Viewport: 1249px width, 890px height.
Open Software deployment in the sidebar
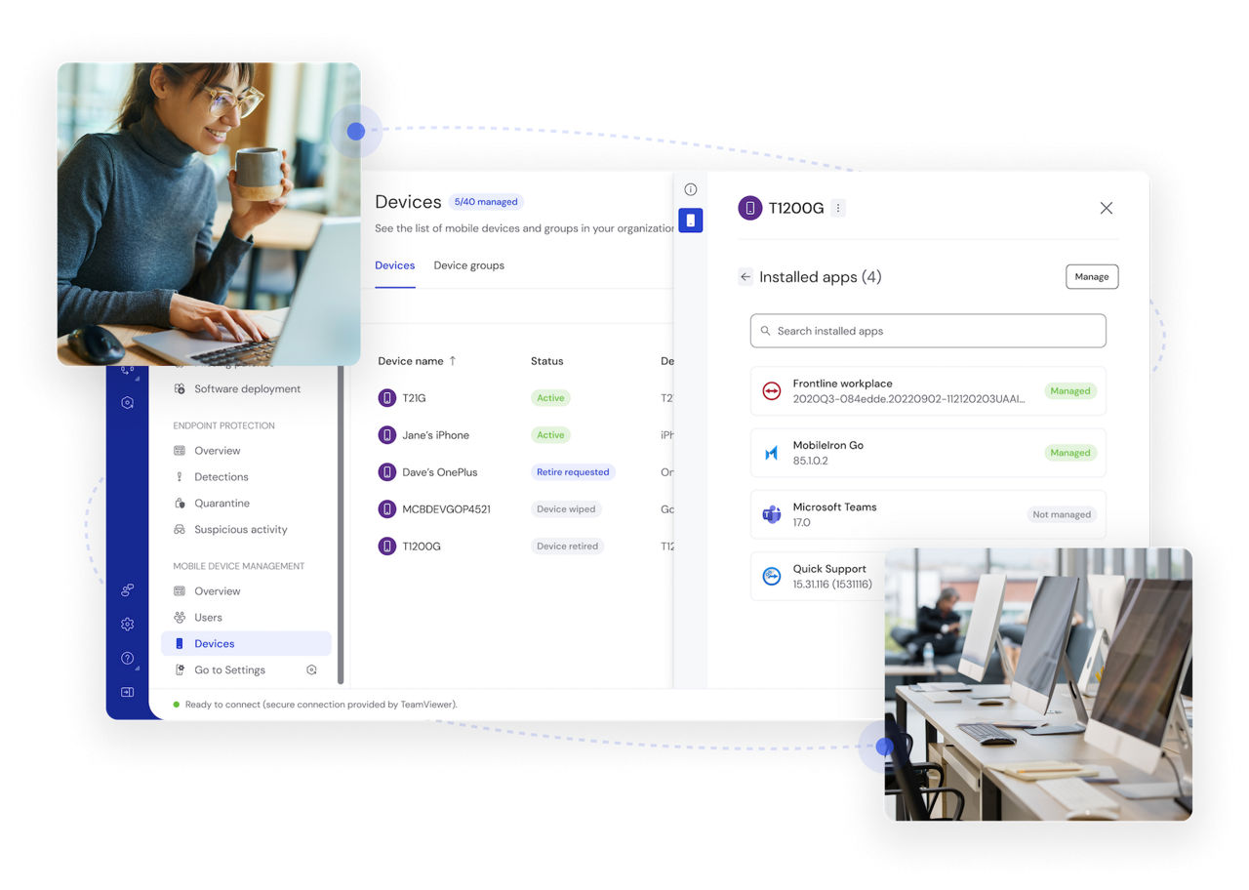(247, 388)
